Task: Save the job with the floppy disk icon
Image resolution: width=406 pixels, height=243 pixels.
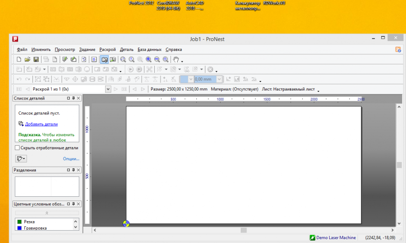Action: click(x=36, y=60)
